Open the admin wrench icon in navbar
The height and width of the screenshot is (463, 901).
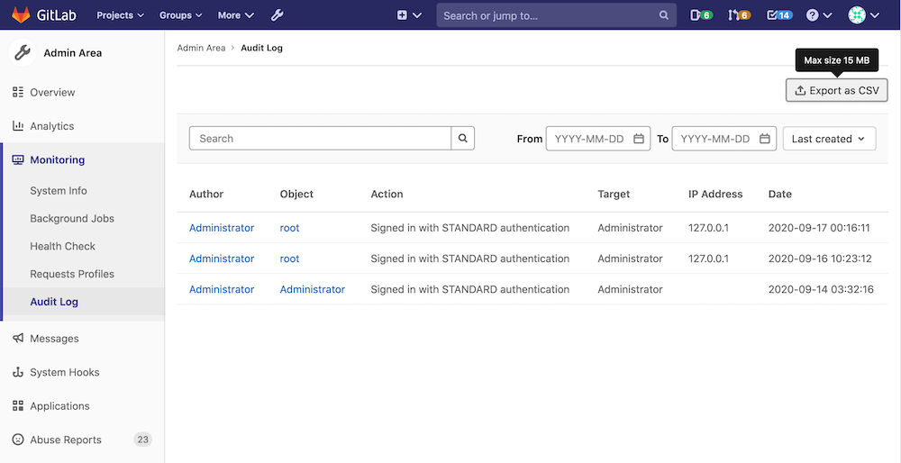[278, 15]
